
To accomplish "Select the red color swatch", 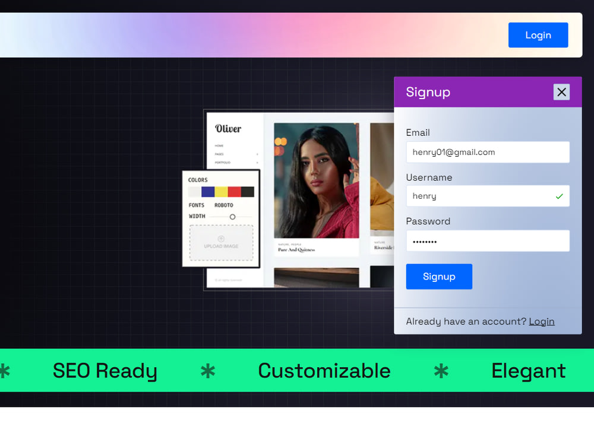I will (x=235, y=192).
